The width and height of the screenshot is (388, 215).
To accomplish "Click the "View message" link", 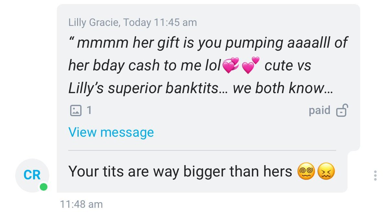I will (111, 132).
